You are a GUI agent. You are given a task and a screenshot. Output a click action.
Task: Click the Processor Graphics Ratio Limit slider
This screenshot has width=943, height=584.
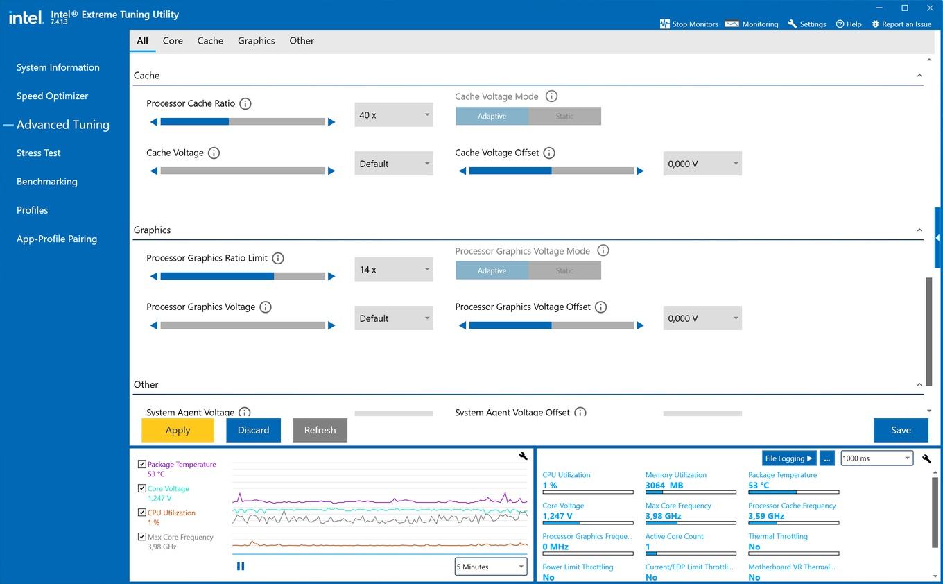click(243, 276)
